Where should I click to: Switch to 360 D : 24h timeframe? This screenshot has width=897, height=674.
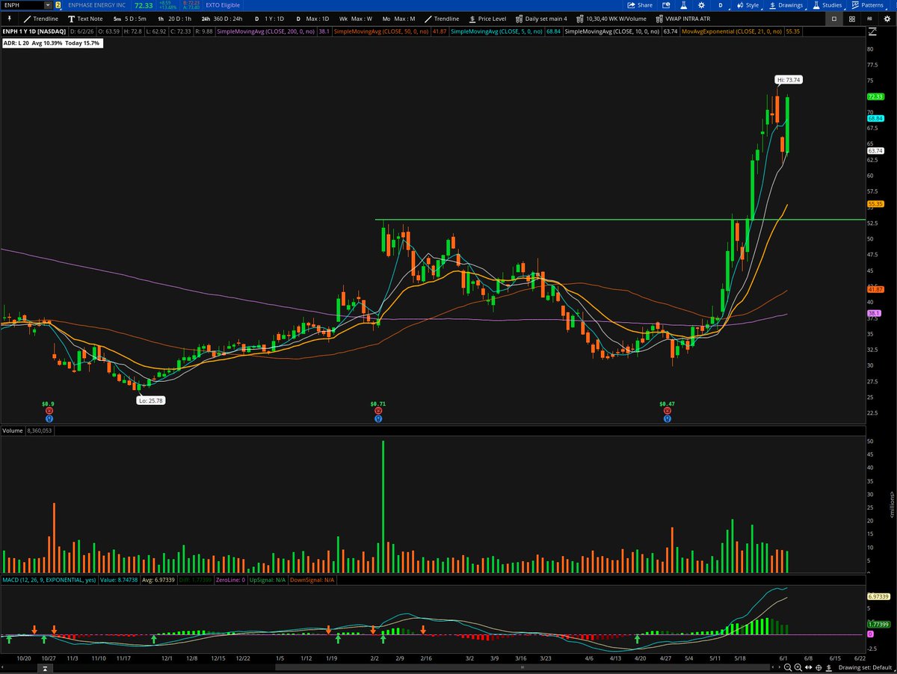coord(222,18)
